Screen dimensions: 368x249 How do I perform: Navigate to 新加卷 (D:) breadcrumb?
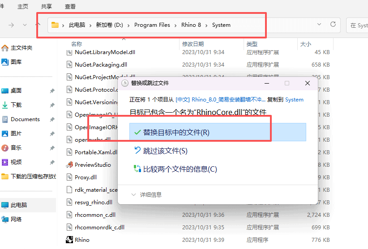109,25
